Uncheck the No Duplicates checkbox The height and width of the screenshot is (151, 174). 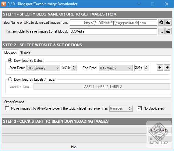click(140, 108)
